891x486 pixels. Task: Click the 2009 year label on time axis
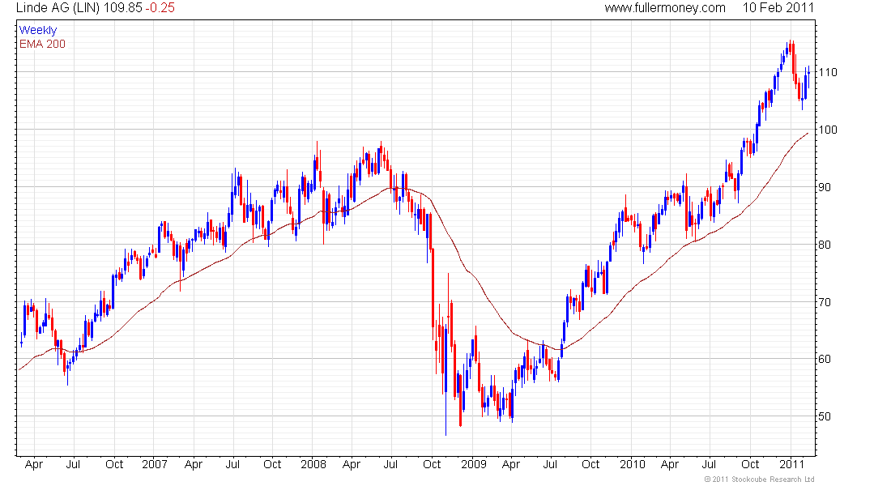tap(474, 464)
